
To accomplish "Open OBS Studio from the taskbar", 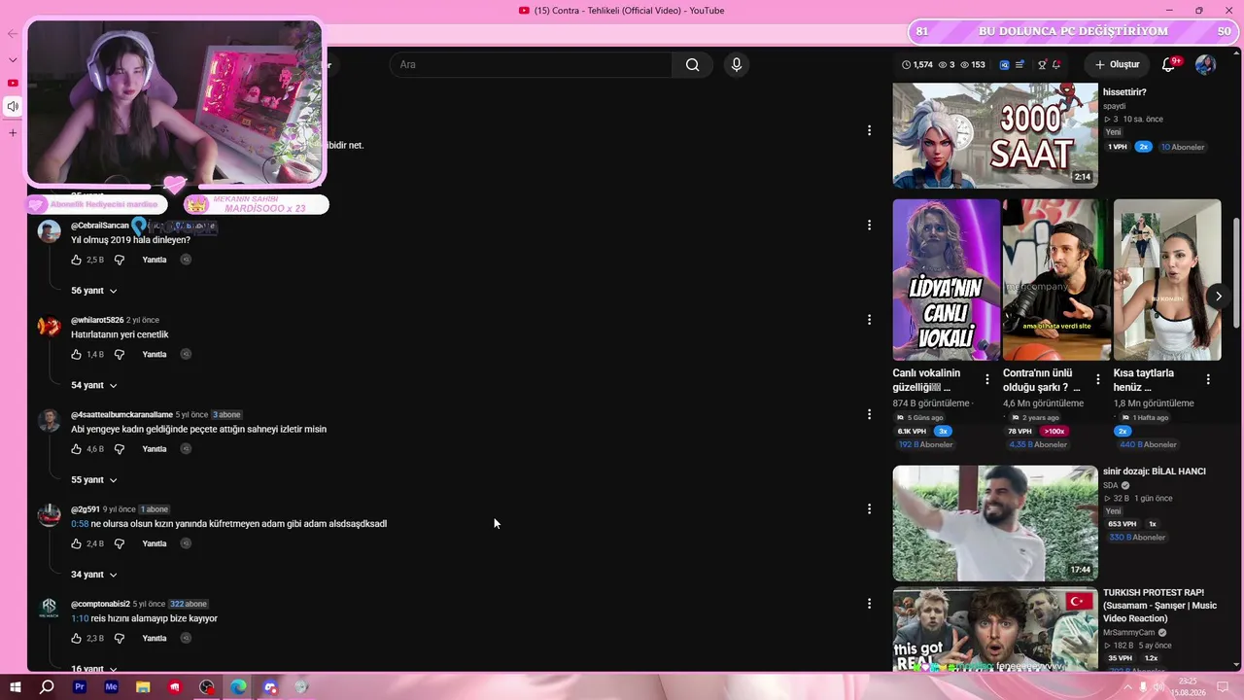I will [x=207, y=687].
